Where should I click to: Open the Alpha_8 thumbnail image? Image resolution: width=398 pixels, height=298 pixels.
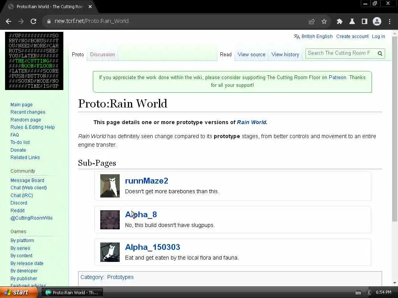coord(110,220)
